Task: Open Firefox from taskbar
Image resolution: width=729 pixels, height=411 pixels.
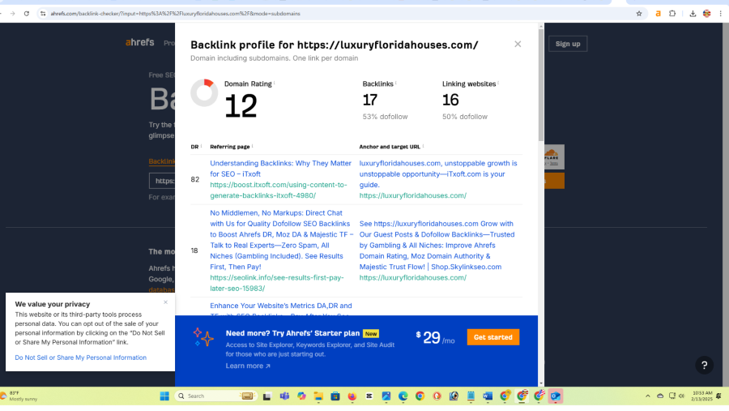Action: pos(352,396)
